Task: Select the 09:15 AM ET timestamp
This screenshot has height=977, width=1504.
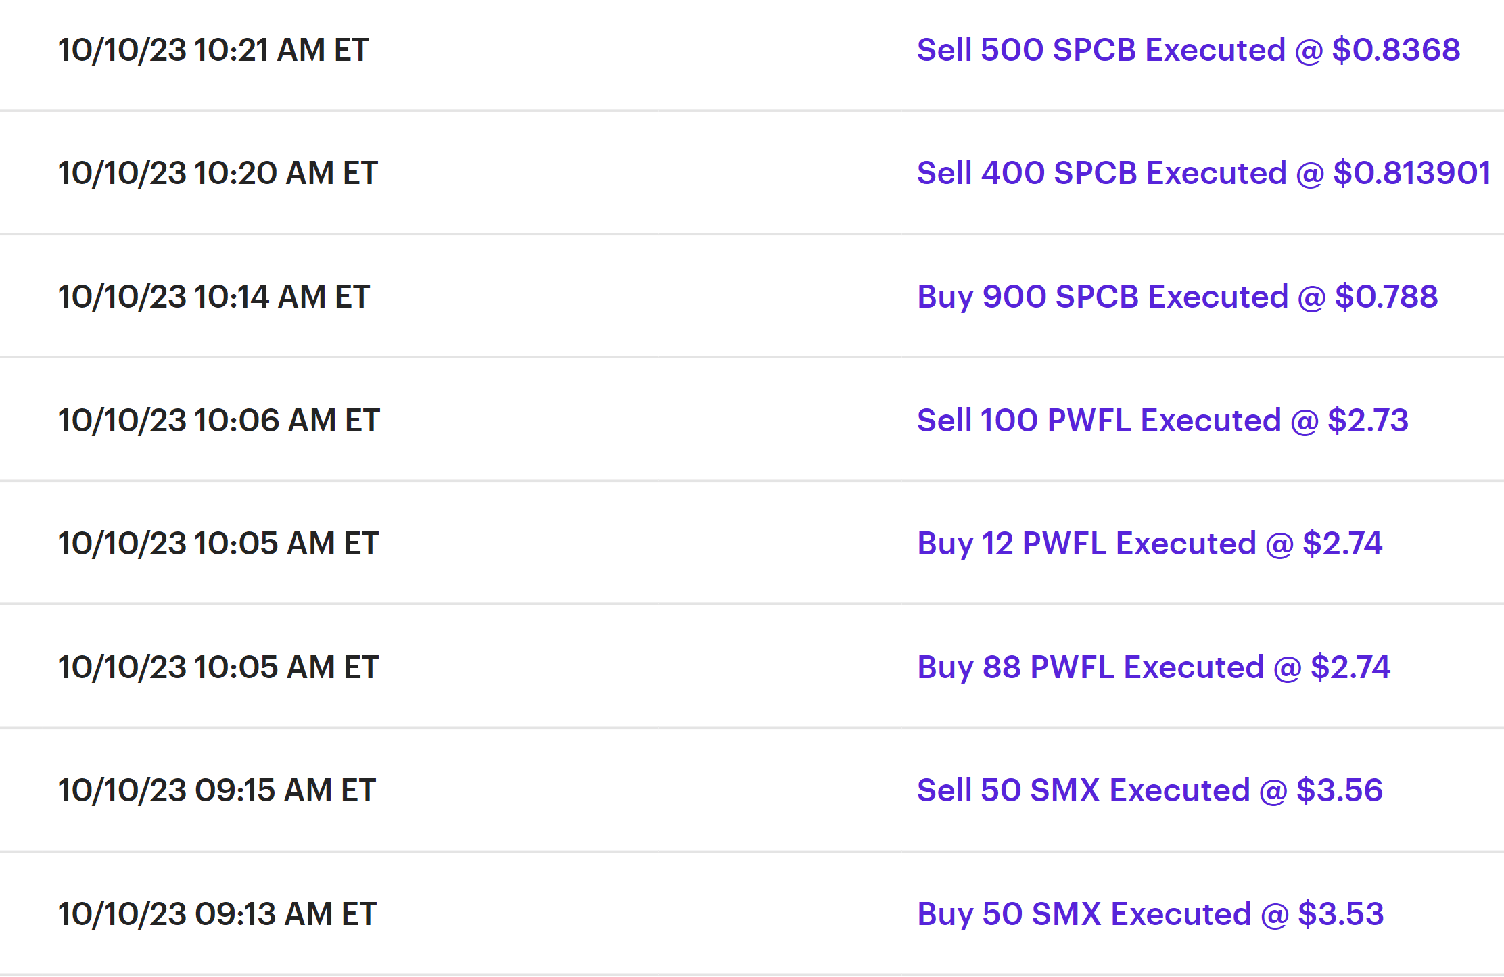Action: [216, 790]
